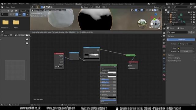
Task: Click the Use Nodes button
Action: tap(181, 39)
